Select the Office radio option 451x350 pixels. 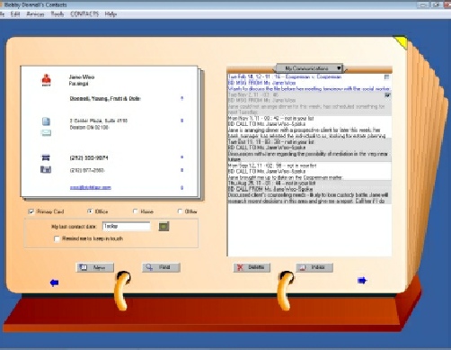tap(90, 211)
